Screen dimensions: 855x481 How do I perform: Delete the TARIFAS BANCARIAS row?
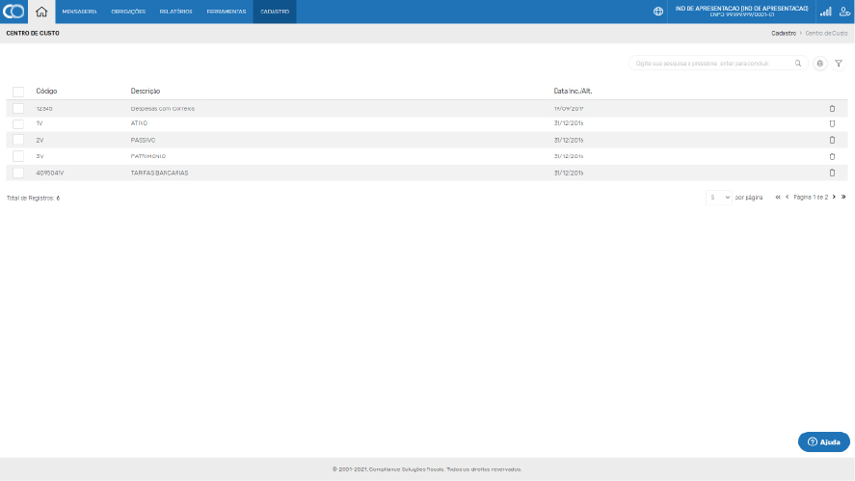(832, 173)
